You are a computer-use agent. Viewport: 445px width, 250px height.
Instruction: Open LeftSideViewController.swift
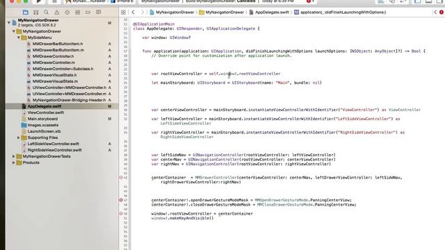(x=53, y=144)
